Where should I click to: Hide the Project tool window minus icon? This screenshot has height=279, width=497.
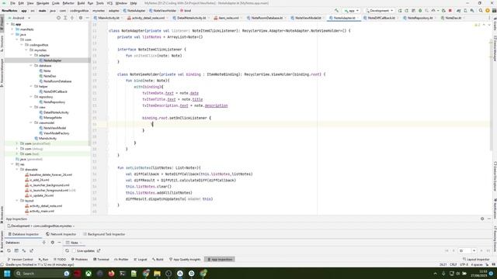click(x=87, y=18)
